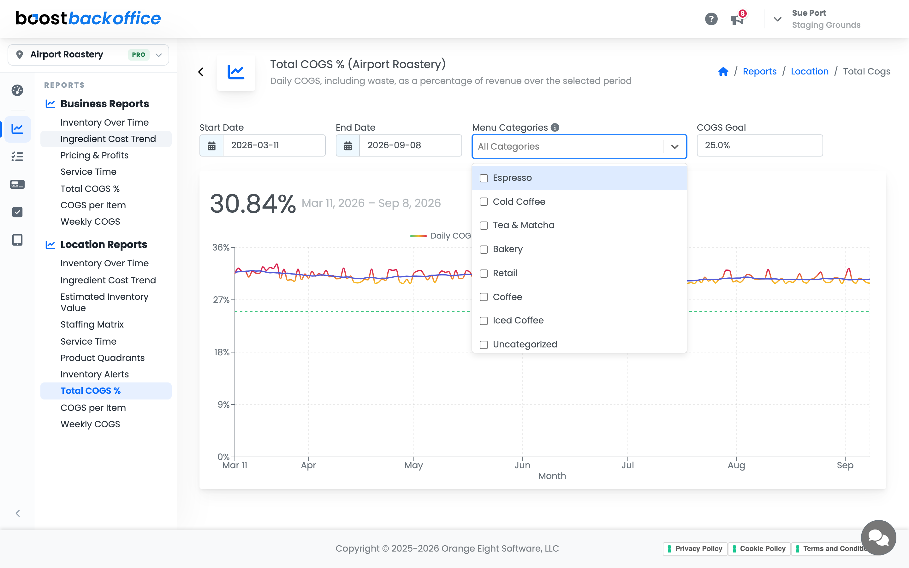Click the Location breadcrumb link
Image resolution: width=909 pixels, height=568 pixels.
click(x=810, y=71)
